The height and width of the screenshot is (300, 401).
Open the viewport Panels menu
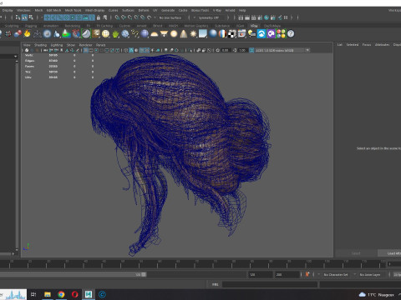coord(101,45)
